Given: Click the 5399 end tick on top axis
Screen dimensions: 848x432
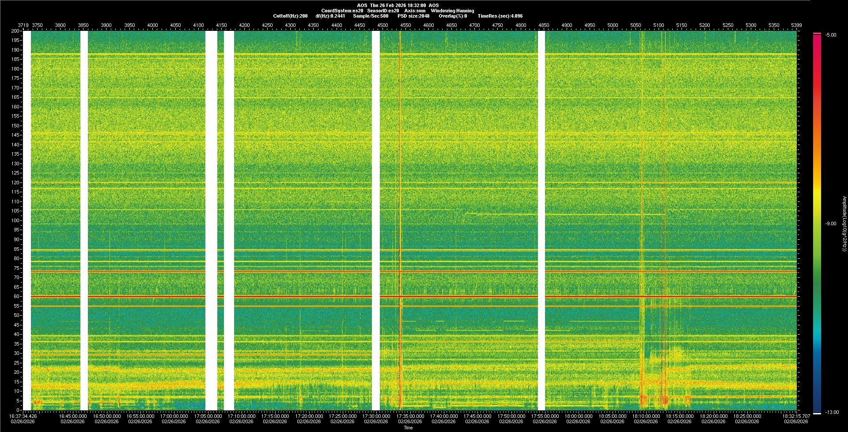Looking at the screenshot, I should coord(796,25).
